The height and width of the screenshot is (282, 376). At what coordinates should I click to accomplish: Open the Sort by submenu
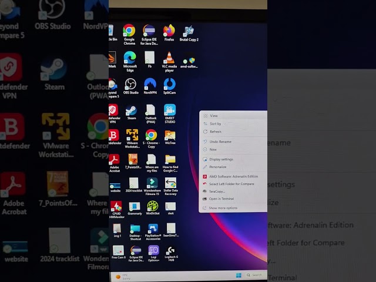[x=233, y=124]
